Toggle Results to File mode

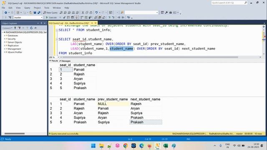coord(104,17)
